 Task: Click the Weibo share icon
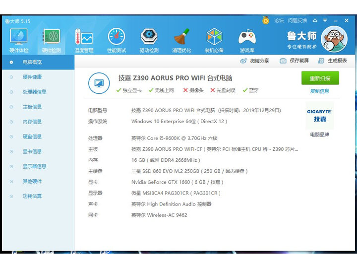coord(243,61)
